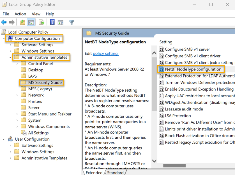Image resolution: width=235 pixels, height=175 pixels.
Task: Open parent folder with Up One Level icon
Action: pyautogui.click(x=22, y=22)
